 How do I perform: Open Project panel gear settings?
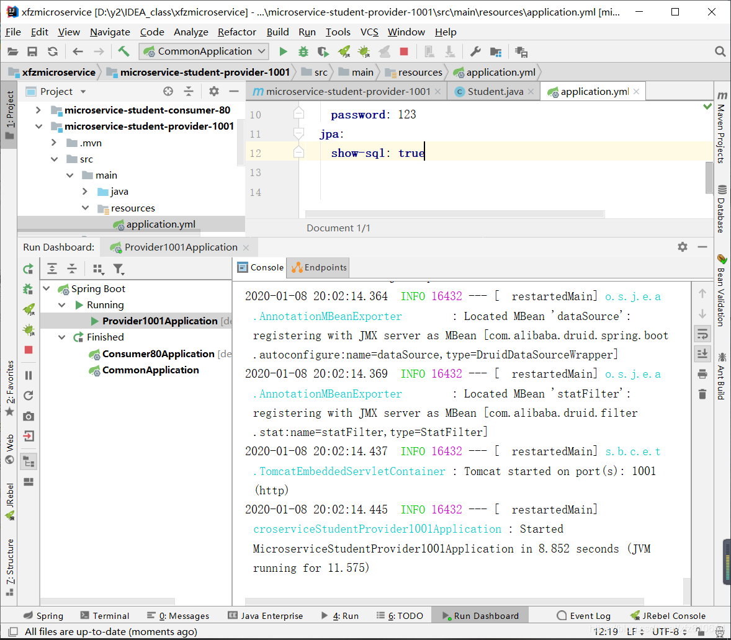point(214,91)
